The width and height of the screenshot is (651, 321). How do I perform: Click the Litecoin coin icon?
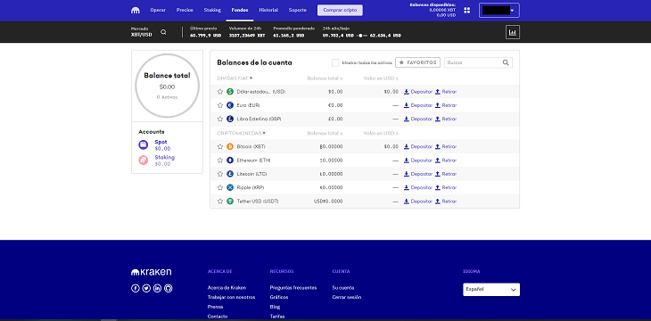pos(230,174)
